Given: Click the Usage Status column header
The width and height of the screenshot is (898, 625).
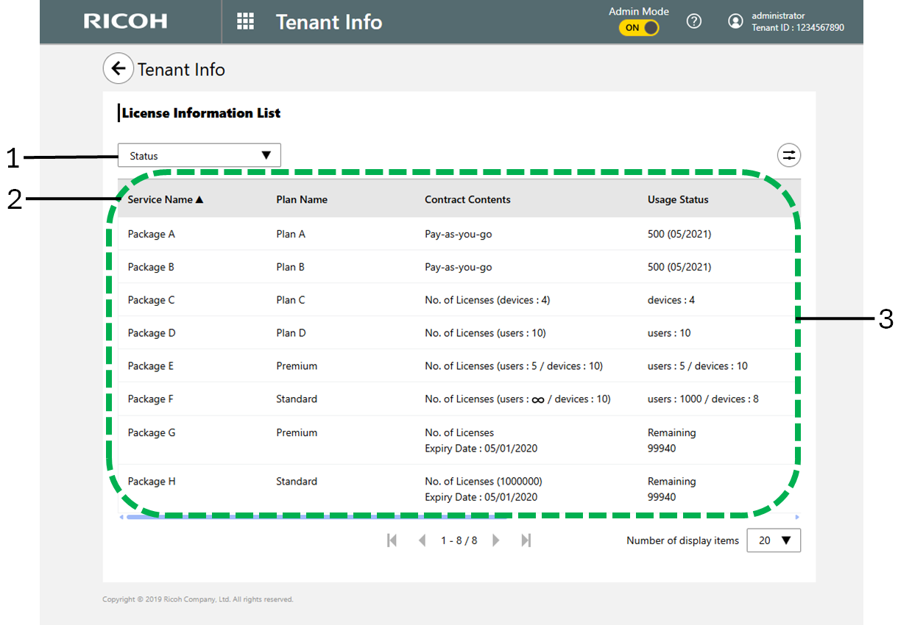Looking at the screenshot, I should [677, 199].
